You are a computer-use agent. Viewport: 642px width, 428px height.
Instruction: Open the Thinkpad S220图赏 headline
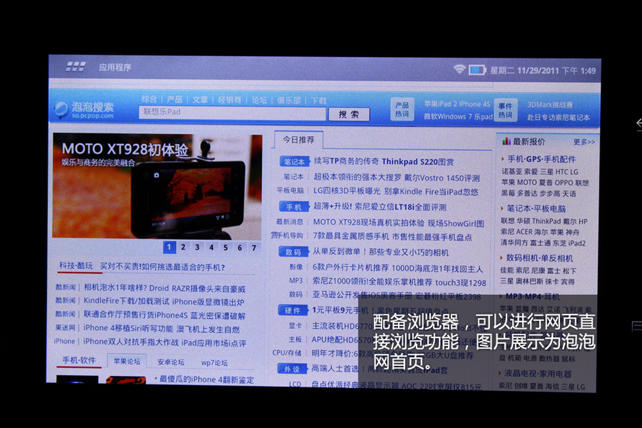pyautogui.click(x=418, y=162)
